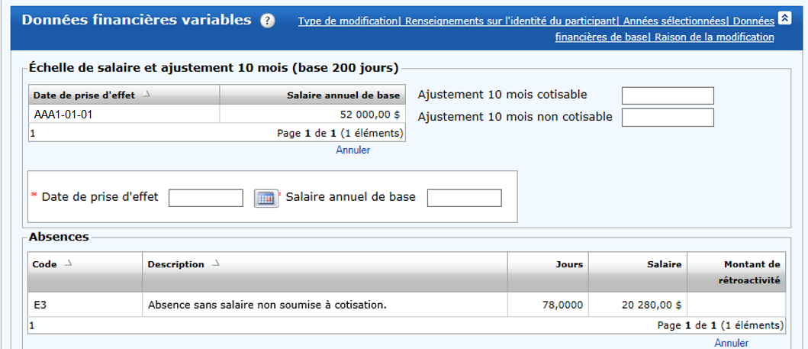The height and width of the screenshot is (349, 808).
Task: Click page number 1 in Absences table footer
Action: [x=32, y=325]
